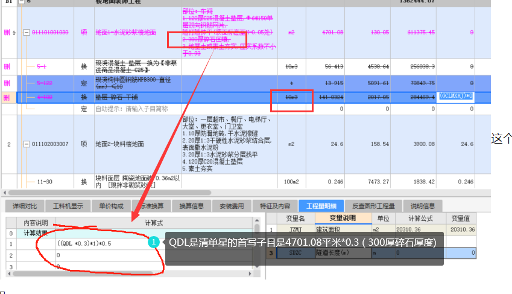Click the 地面2-块料楼地面 name cell
This screenshot has width=512, height=294.
[x=137, y=144]
